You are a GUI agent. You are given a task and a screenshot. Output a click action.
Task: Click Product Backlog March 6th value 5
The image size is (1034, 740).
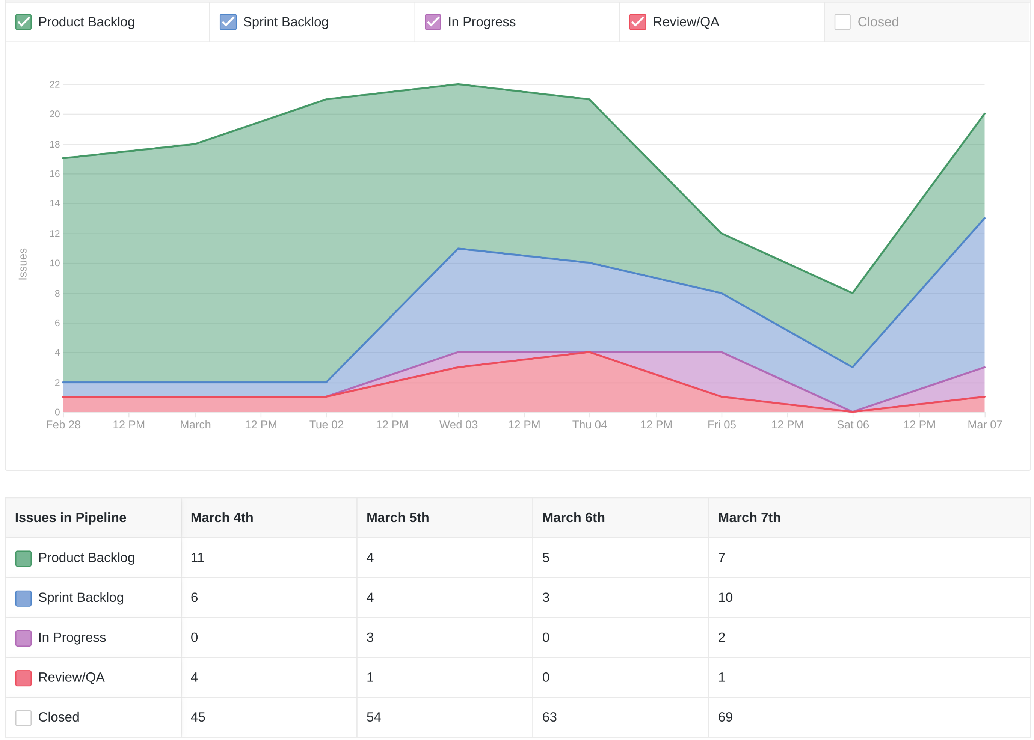click(545, 557)
